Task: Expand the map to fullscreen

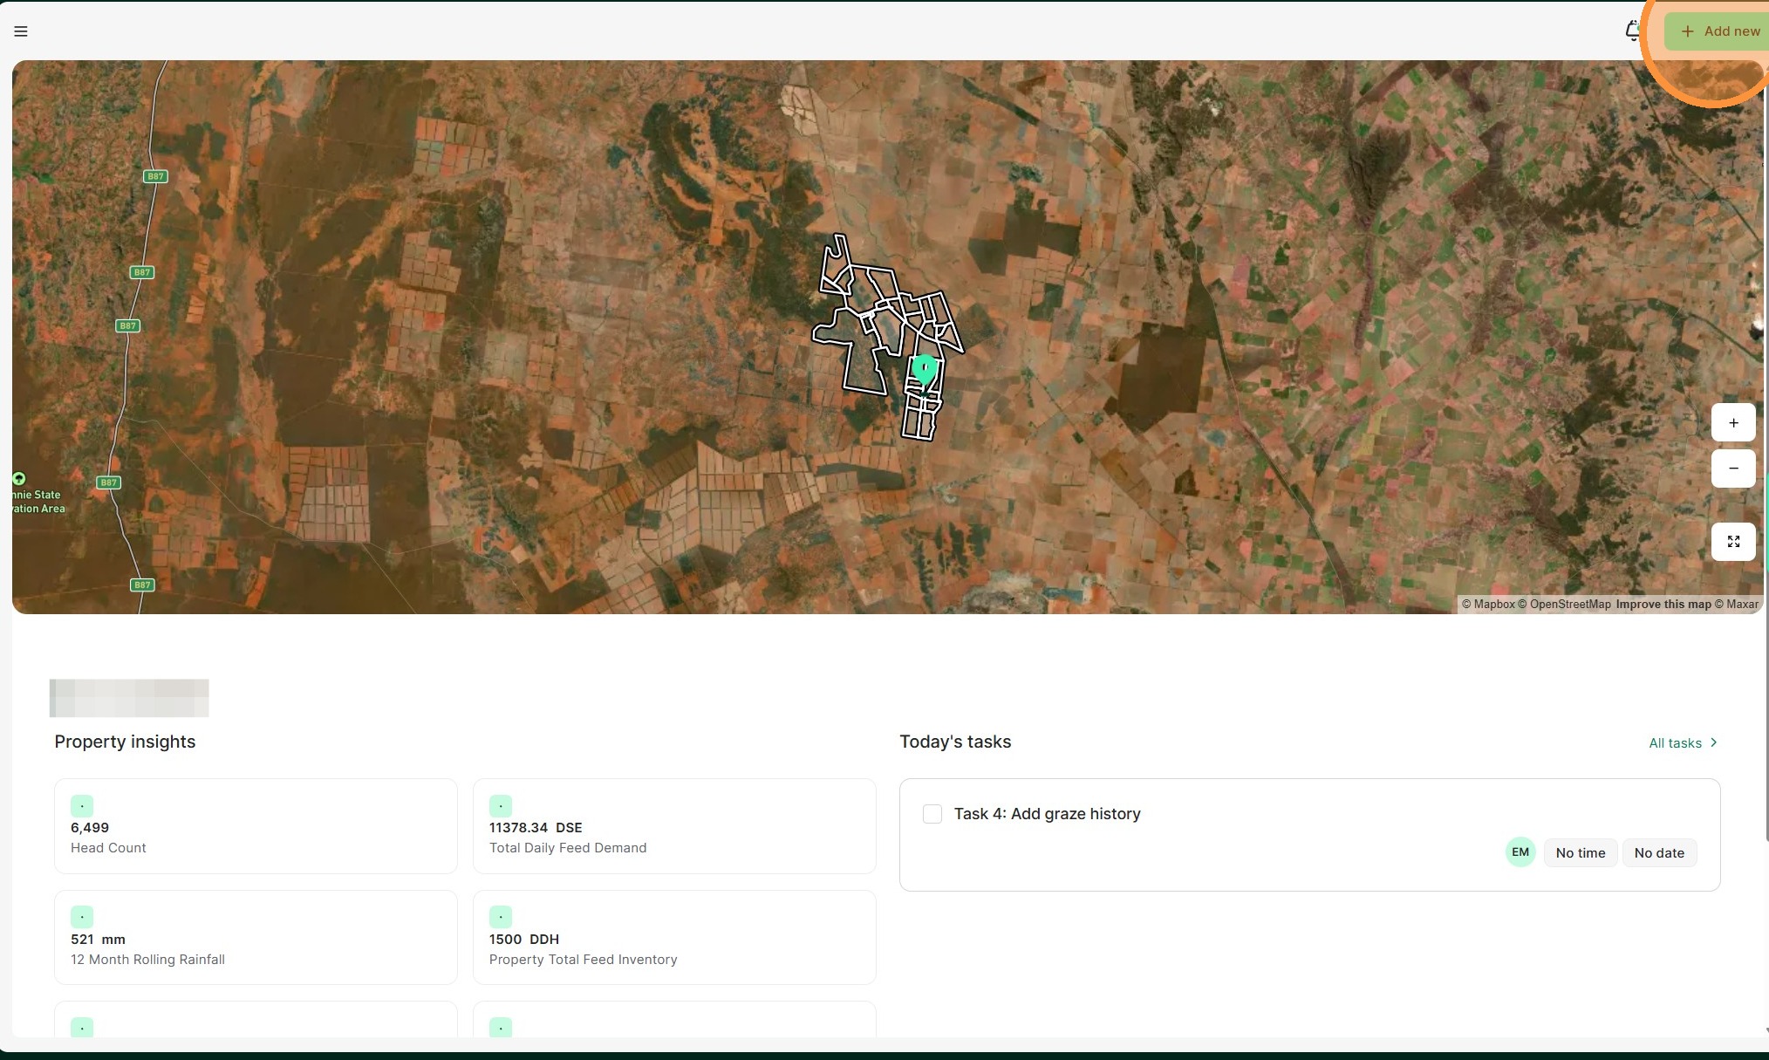Action: point(1733,542)
